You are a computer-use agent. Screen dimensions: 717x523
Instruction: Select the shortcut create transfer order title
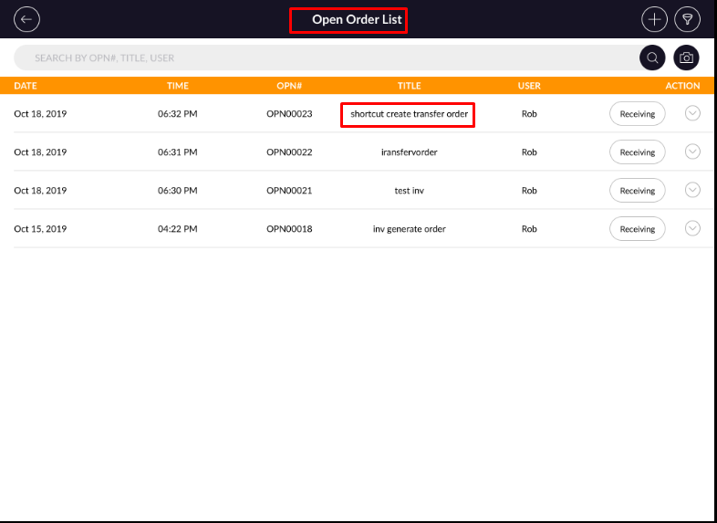click(409, 114)
